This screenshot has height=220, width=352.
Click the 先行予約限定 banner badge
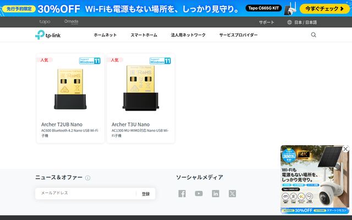pos(19,9)
